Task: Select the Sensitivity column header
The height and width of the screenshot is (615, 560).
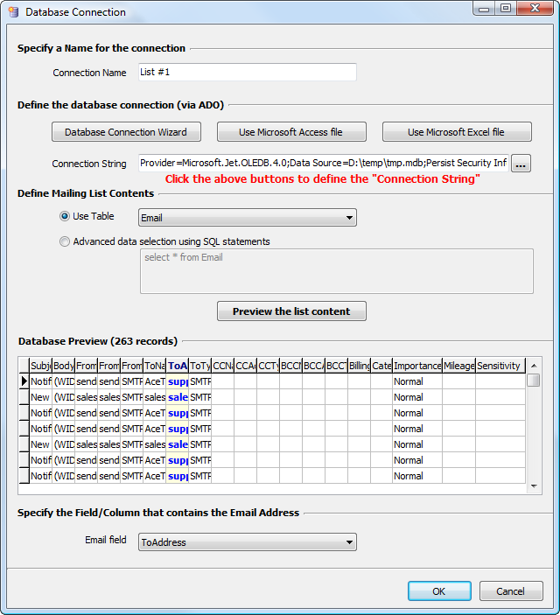Action: [x=500, y=366]
